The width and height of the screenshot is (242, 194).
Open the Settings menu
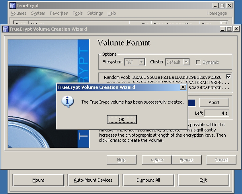95,13
